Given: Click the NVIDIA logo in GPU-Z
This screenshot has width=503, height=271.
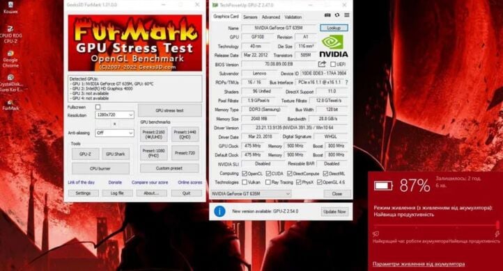Looking at the screenshot, I should 334,47.
